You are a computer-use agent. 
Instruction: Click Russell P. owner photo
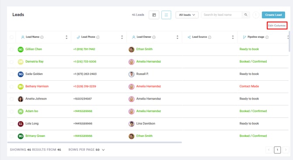point(131,74)
